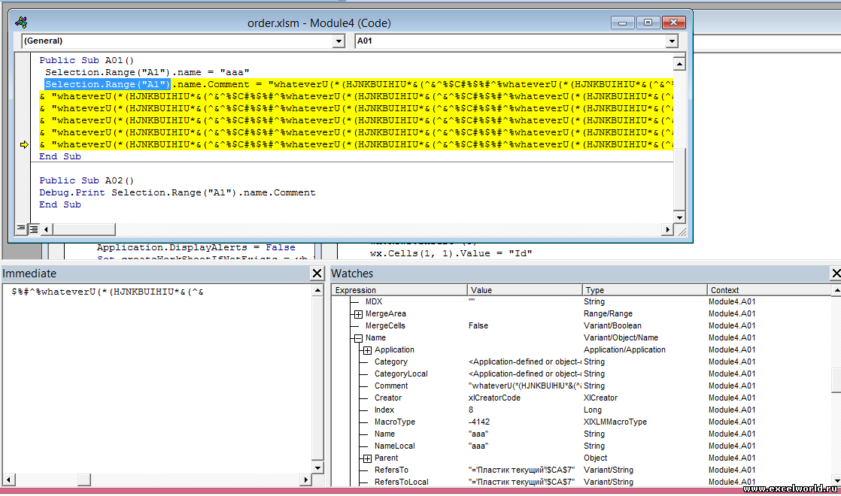
Task: Click the code window resize grip corner
Action: (x=682, y=231)
